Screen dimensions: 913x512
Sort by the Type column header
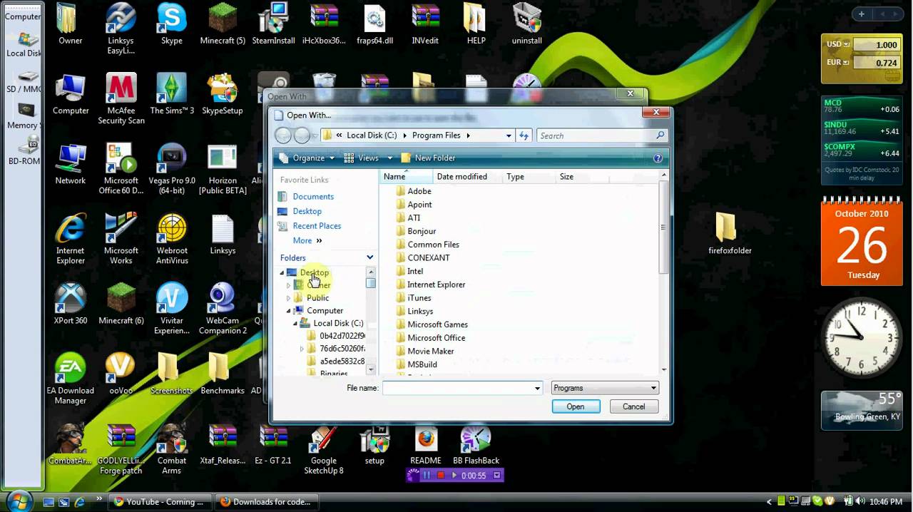click(x=529, y=177)
